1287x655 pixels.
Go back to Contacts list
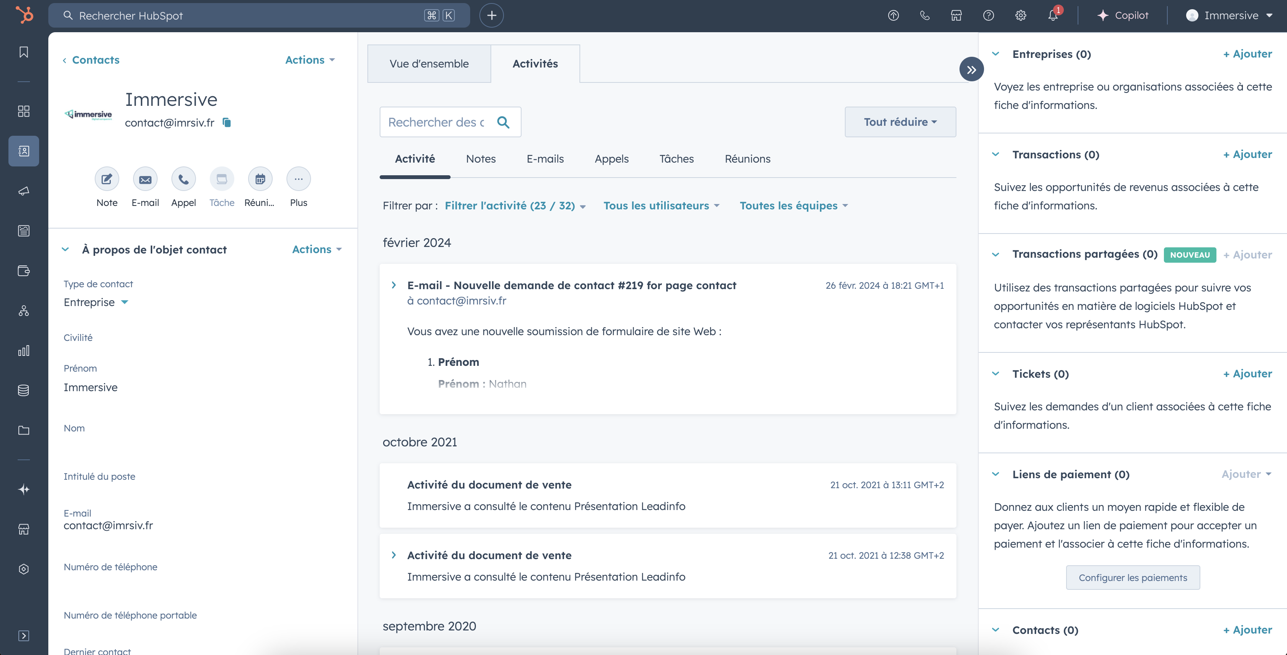(x=91, y=60)
